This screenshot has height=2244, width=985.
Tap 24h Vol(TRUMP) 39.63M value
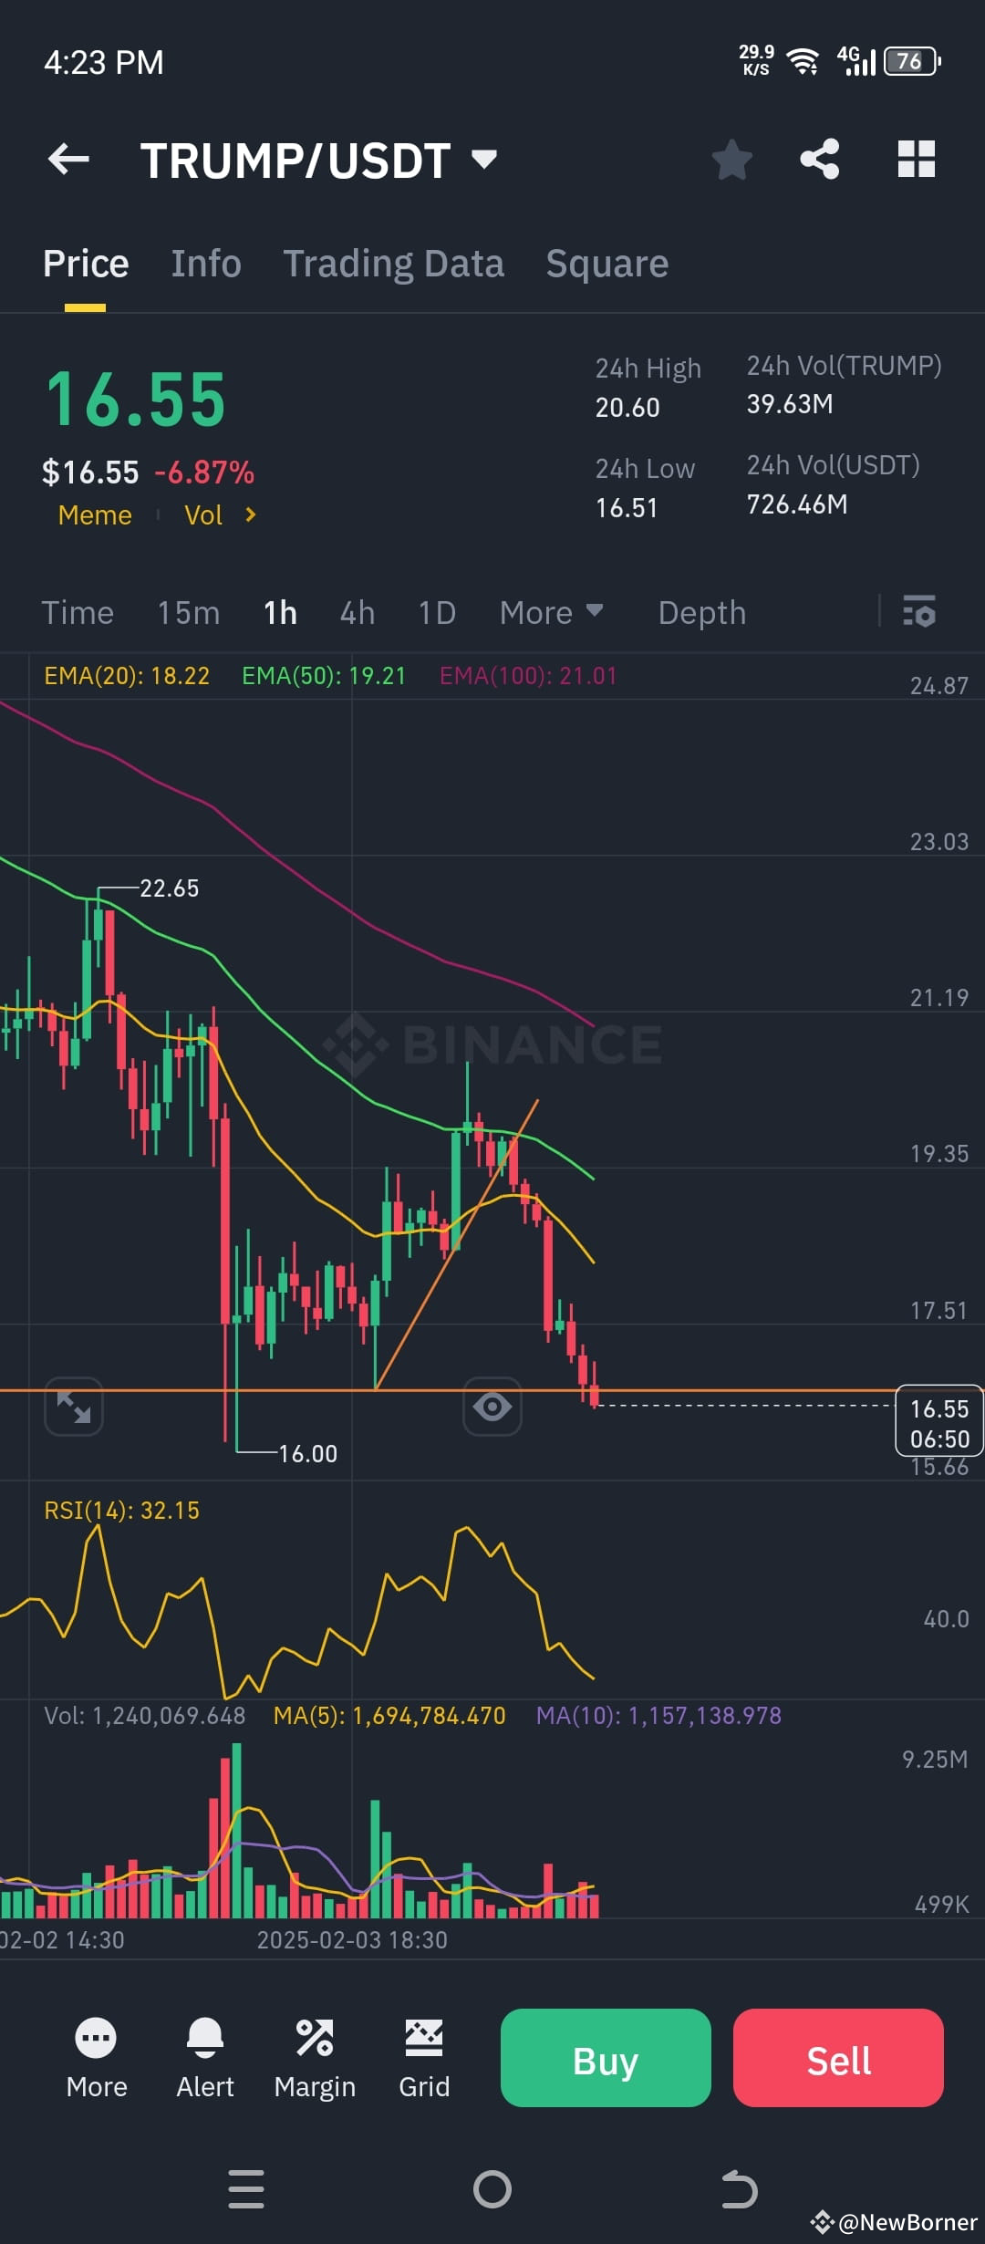pyautogui.click(x=790, y=404)
